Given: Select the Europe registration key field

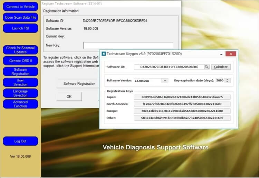Looking at the screenshot, I should pos(182,111).
